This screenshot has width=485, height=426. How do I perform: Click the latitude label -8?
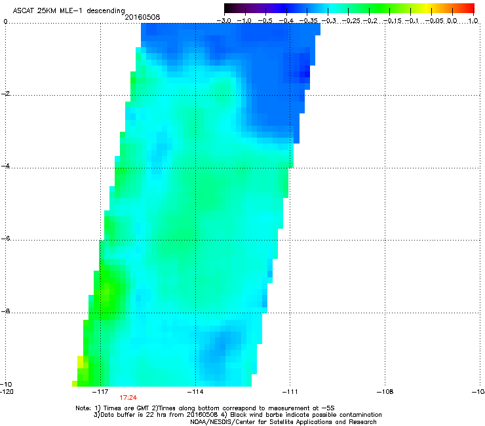[5, 311]
